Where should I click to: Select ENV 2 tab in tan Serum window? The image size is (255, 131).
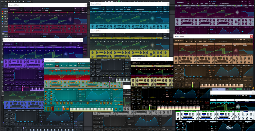pos(193,65)
